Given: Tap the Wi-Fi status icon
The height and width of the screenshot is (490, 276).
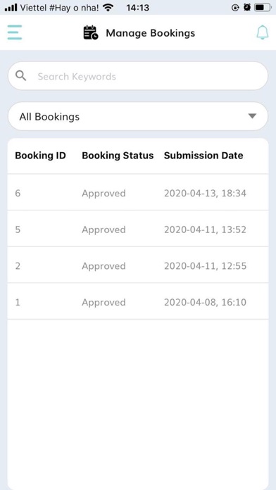Looking at the screenshot, I should pyautogui.click(x=108, y=8).
